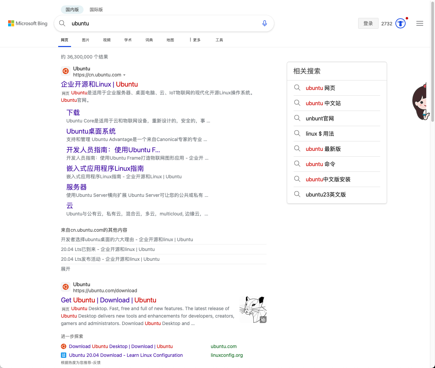
Task: Open the 地图 maps tab
Action: click(170, 40)
